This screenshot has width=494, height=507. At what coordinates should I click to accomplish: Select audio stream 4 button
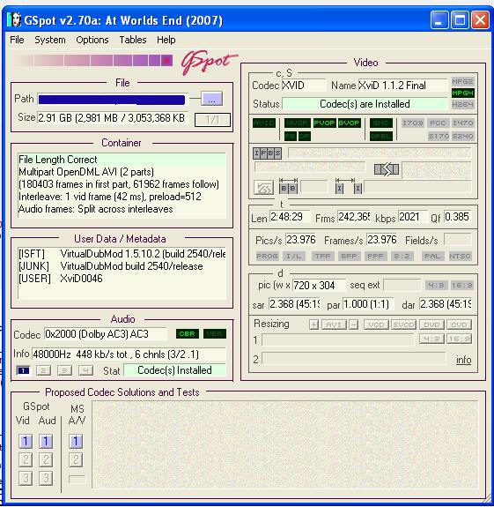coord(86,370)
